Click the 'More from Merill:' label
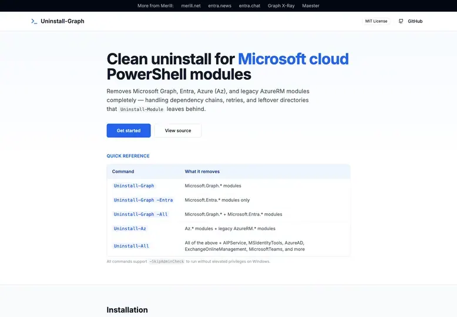457x317 pixels. click(155, 5)
